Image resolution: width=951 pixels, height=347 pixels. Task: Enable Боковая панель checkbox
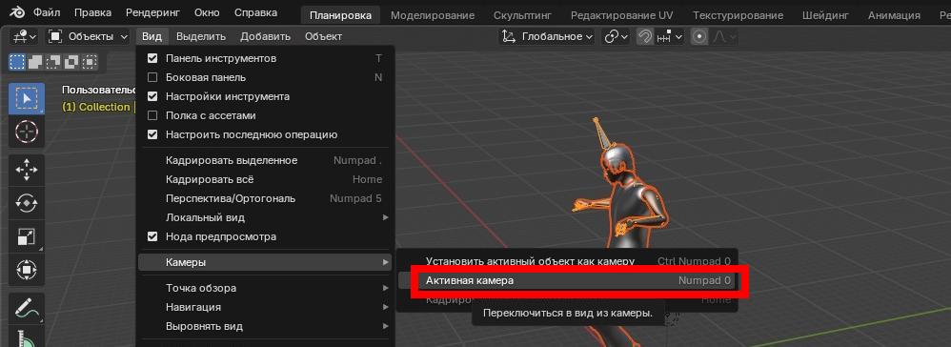[x=152, y=77]
